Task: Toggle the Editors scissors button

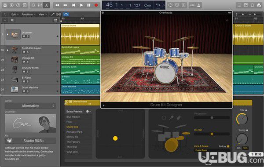Action: 46,5
